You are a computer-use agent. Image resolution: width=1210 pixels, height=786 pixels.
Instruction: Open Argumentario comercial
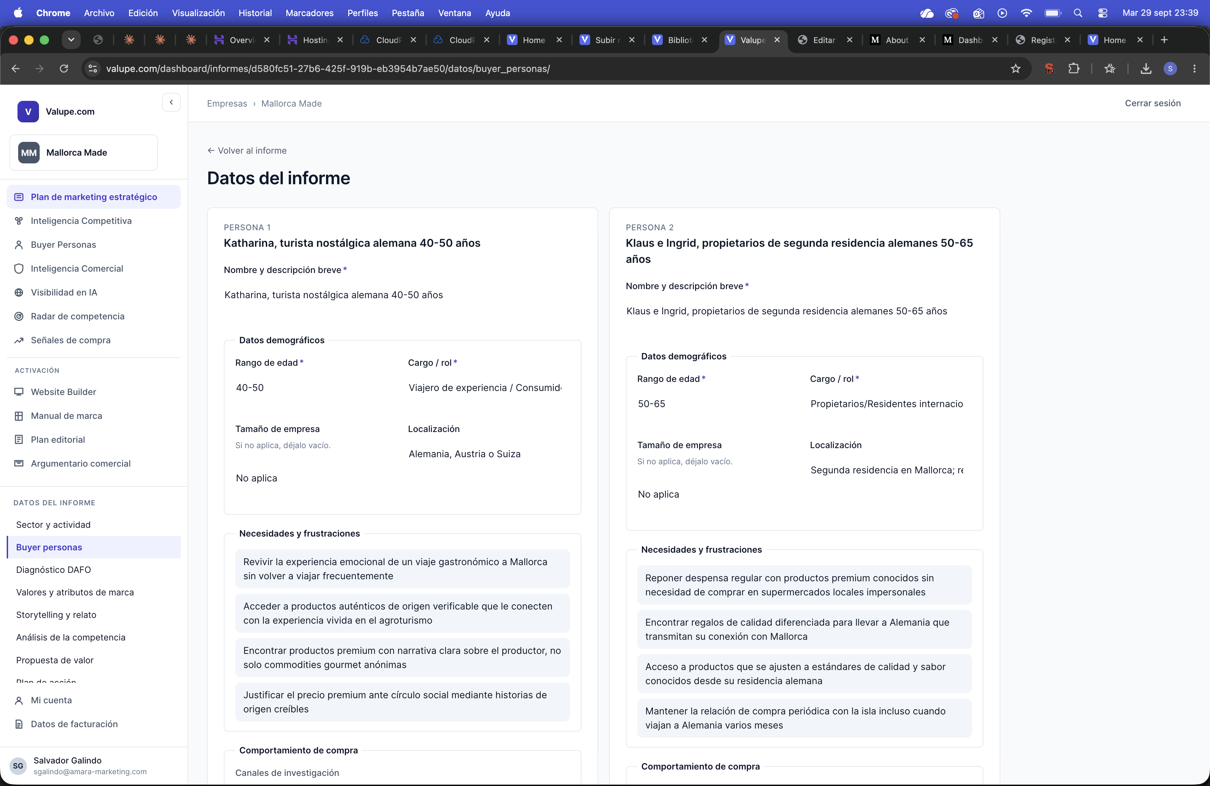93,464
